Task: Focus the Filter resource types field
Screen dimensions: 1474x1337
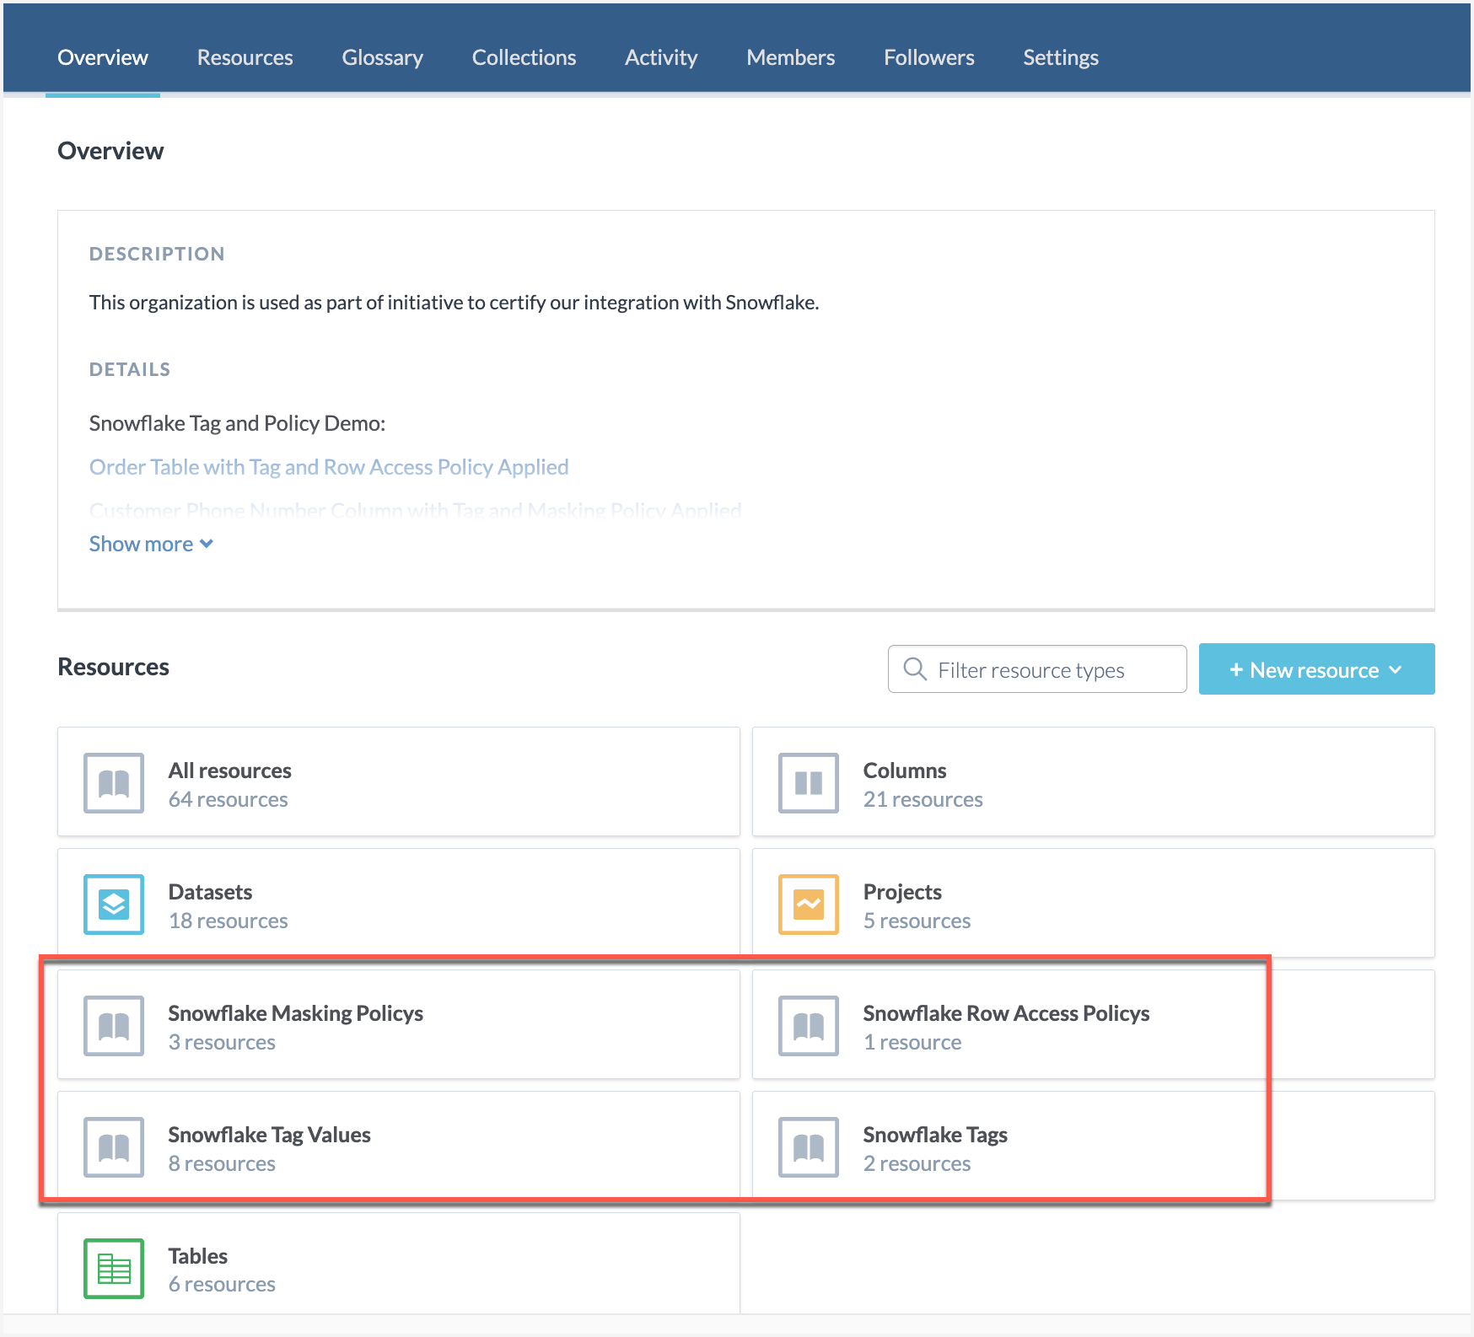Action: [x=1037, y=669]
